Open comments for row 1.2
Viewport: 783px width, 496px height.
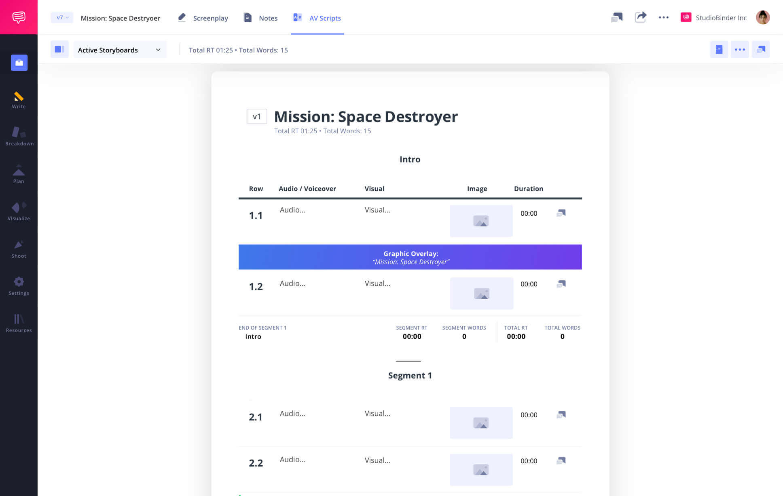click(561, 284)
